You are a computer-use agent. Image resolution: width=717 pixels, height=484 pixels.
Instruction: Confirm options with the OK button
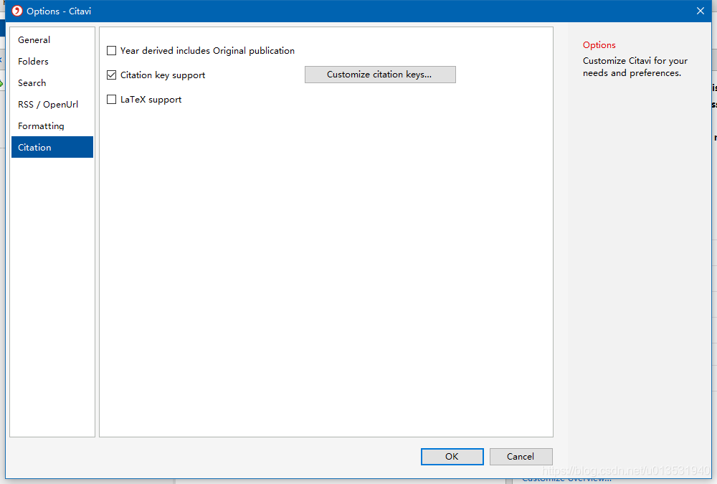[x=452, y=457]
